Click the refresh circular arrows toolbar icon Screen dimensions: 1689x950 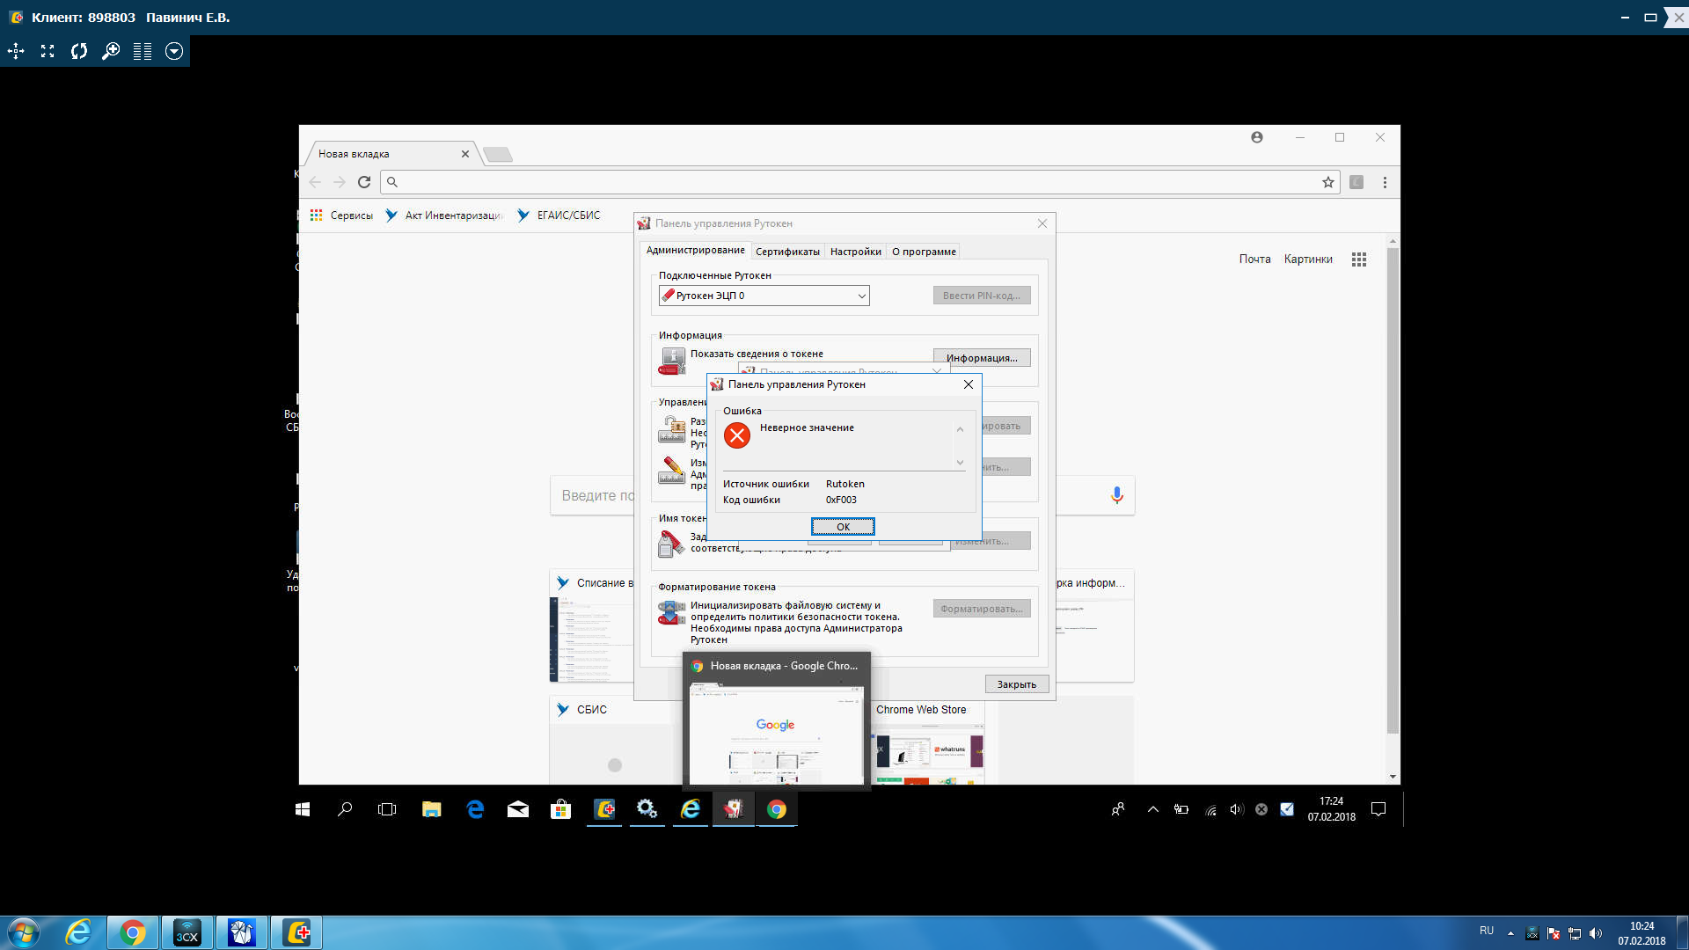coord(79,51)
